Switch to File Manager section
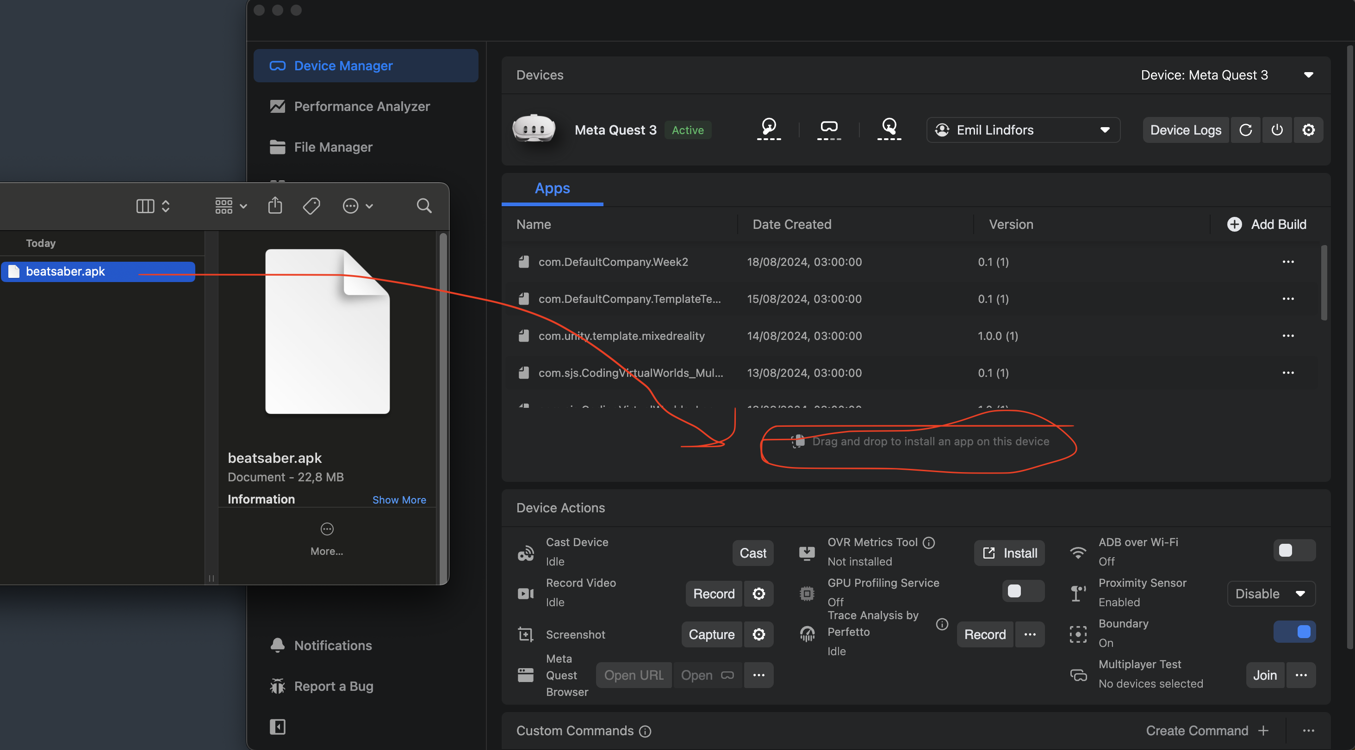The height and width of the screenshot is (750, 1355). coord(333,147)
